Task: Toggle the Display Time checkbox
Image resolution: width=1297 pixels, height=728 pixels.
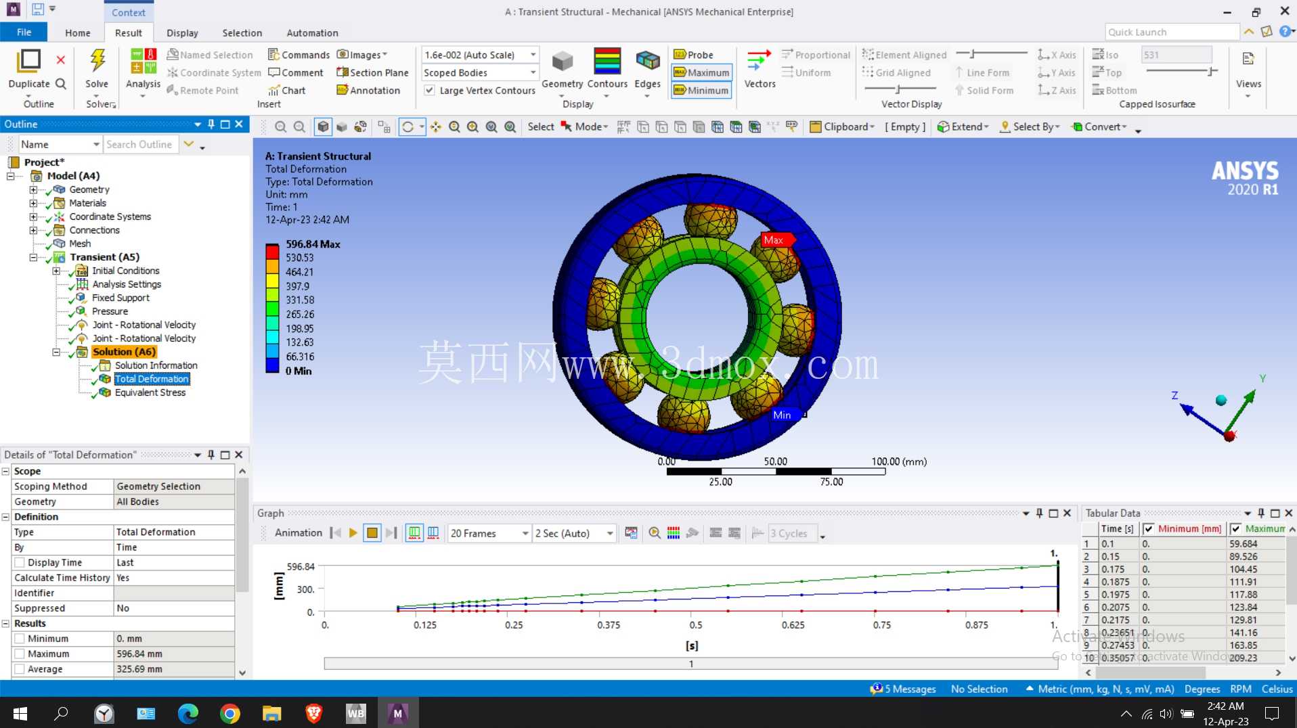Action: [x=20, y=563]
